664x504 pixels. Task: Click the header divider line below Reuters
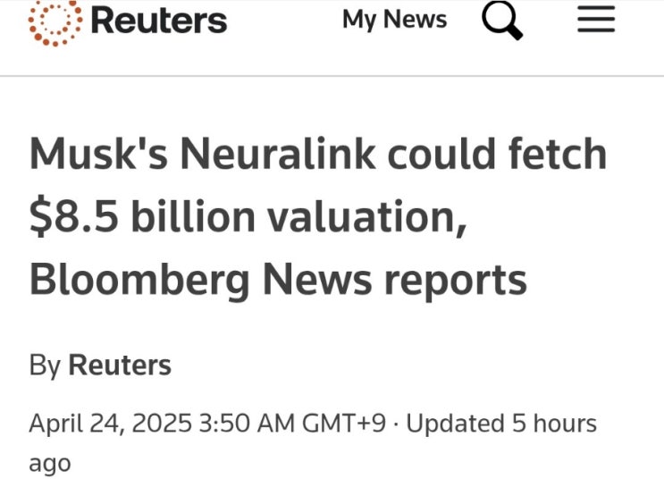(x=332, y=77)
